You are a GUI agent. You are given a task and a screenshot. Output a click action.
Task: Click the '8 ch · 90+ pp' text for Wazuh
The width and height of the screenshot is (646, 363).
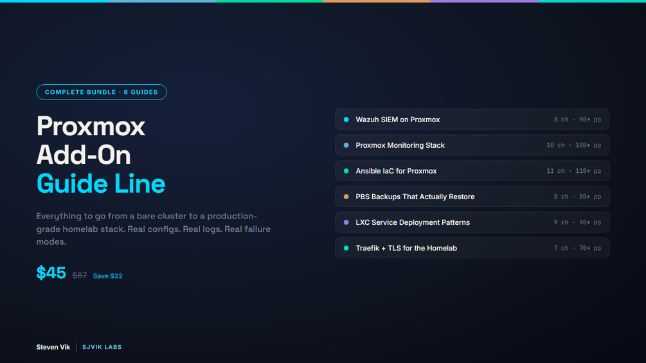(577, 120)
